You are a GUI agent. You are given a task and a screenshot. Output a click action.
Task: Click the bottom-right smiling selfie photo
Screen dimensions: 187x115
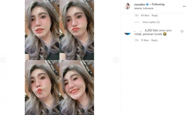click(77, 88)
